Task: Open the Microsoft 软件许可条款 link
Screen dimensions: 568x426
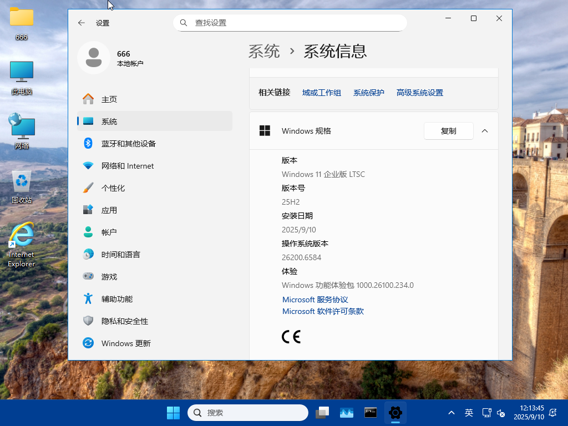Action: [323, 311]
